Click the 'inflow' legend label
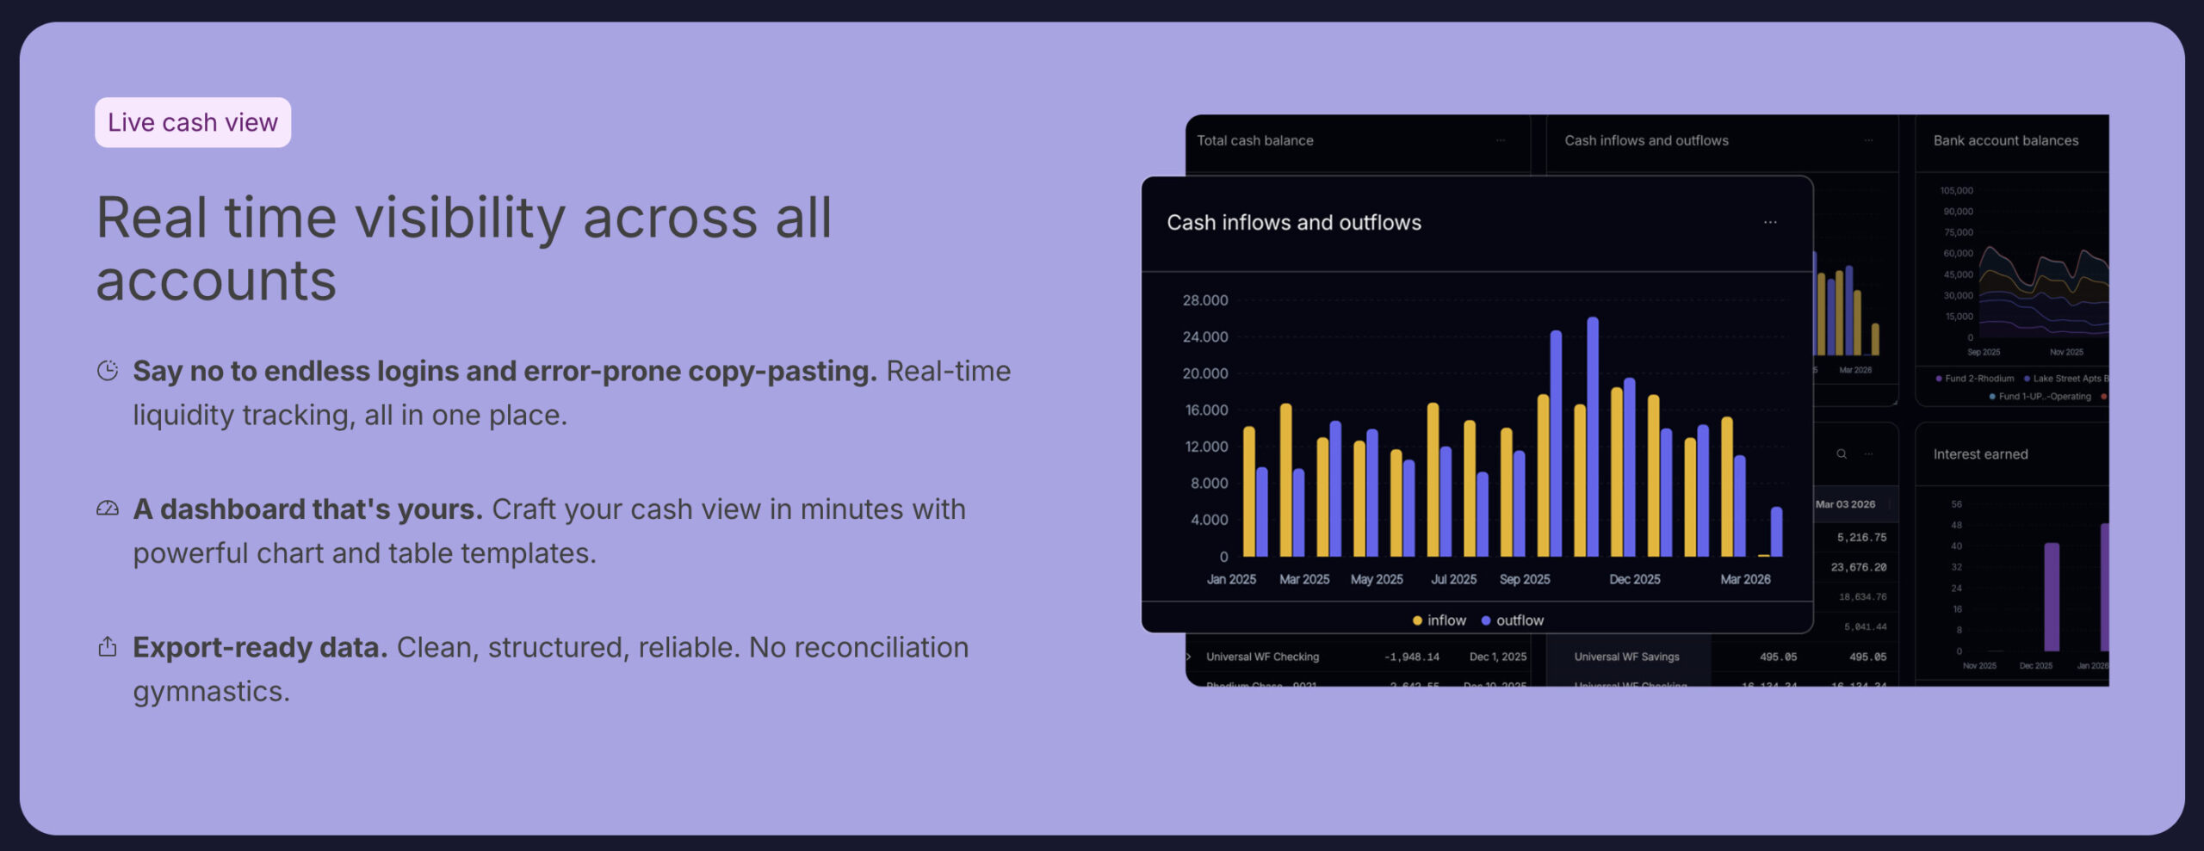The width and height of the screenshot is (2204, 851). (x=1446, y=620)
